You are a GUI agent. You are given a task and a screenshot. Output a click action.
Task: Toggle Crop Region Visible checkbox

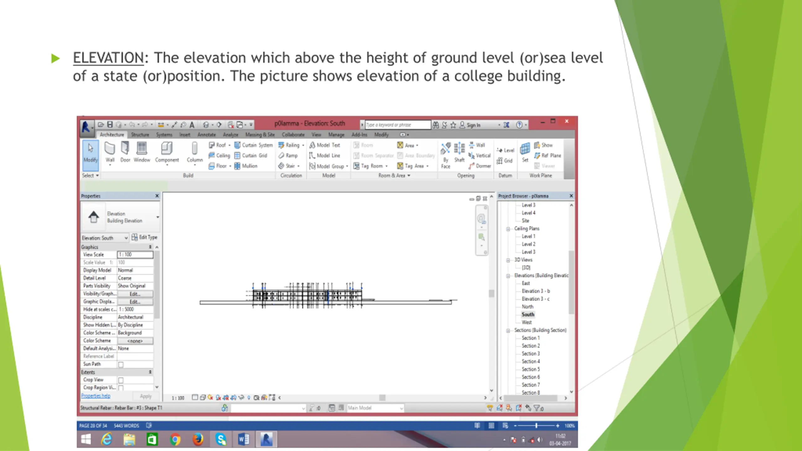click(121, 388)
